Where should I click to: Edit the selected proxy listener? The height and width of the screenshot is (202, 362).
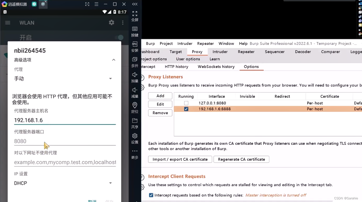click(160, 104)
